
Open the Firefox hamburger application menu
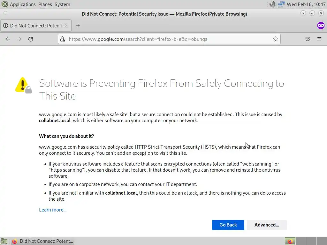point(319,39)
